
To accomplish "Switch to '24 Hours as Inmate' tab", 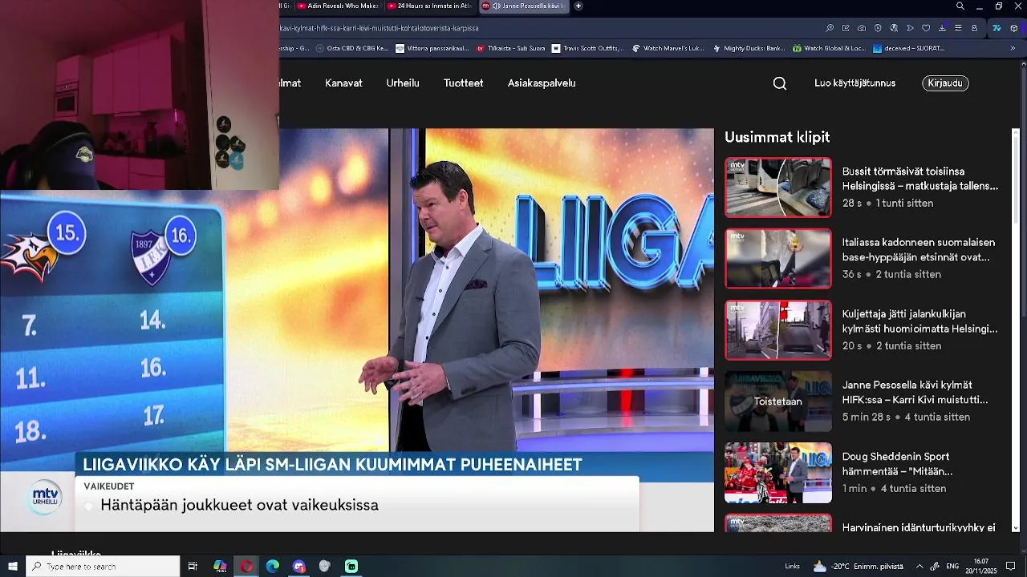I will click(429, 6).
